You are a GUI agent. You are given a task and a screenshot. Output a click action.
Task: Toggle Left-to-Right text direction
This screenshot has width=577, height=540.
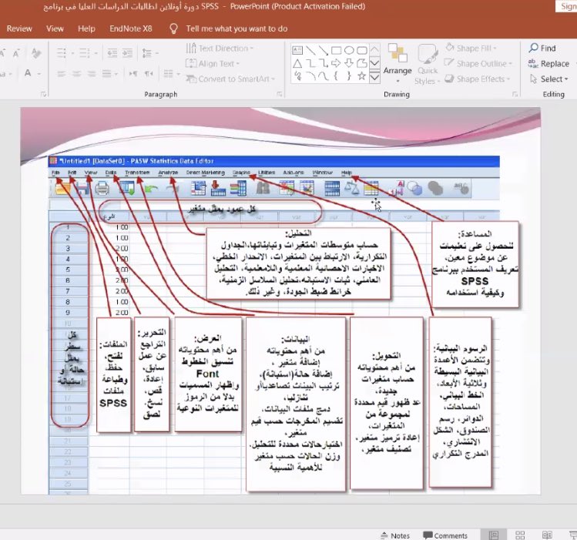pyautogui.click(x=133, y=74)
